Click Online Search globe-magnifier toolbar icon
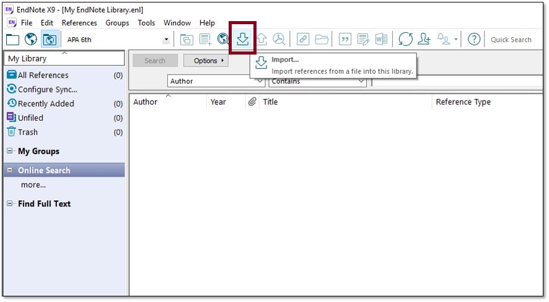The height and width of the screenshot is (302, 549). pyautogui.click(x=222, y=39)
